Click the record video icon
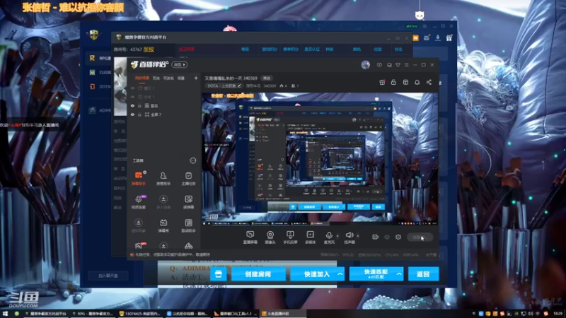The width and height of the screenshot is (566, 318). 376,237
